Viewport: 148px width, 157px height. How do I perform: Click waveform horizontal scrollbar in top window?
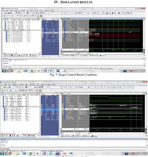tap(116, 53)
